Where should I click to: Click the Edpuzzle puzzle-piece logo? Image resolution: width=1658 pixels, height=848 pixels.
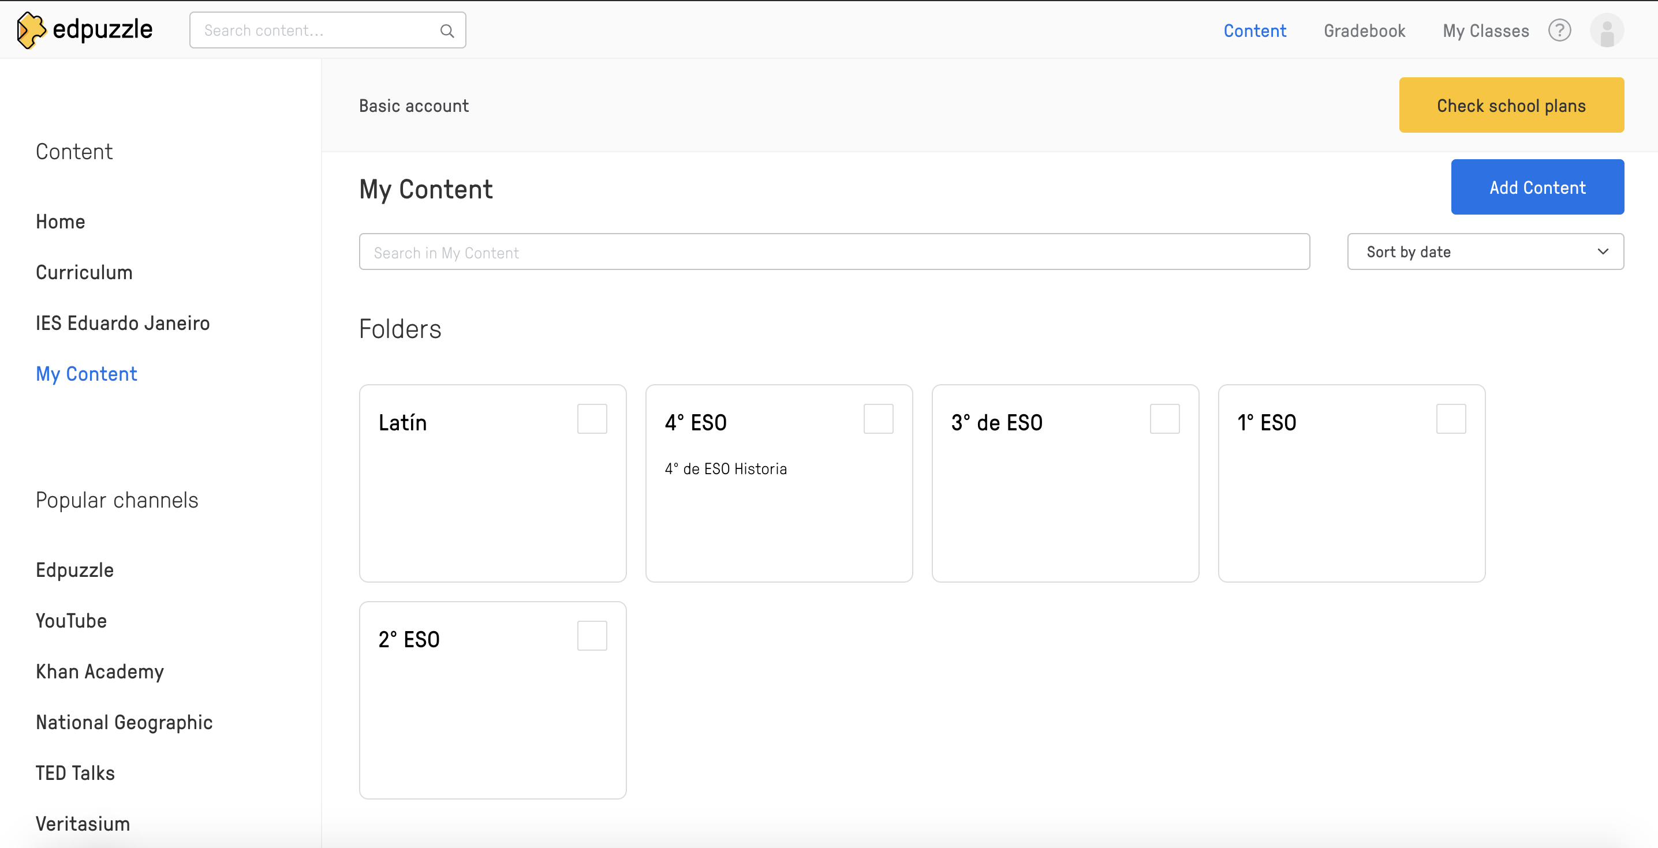(31, 29)
